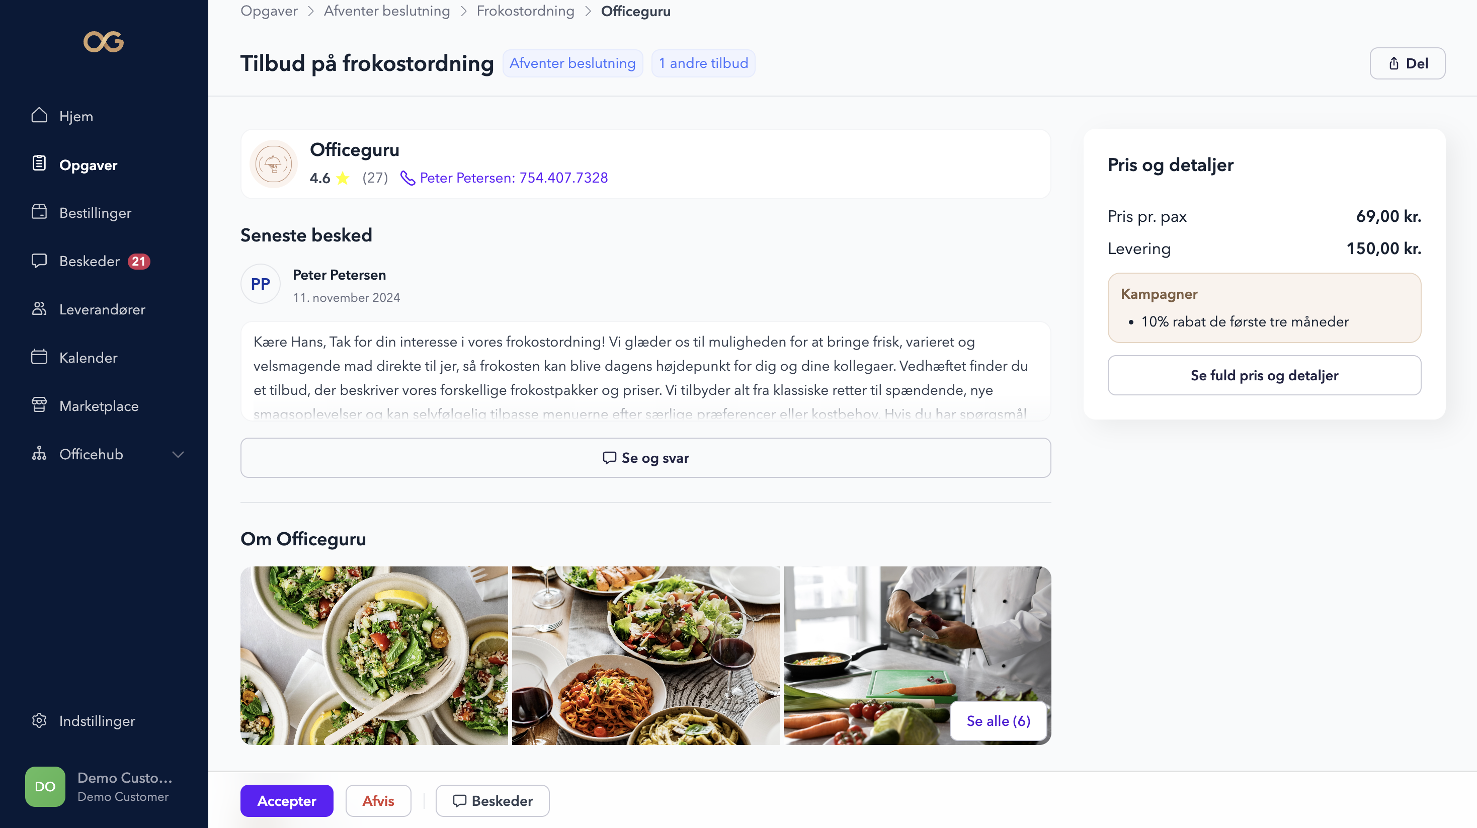Call Peter Petersen phone link

pos(514,178)
